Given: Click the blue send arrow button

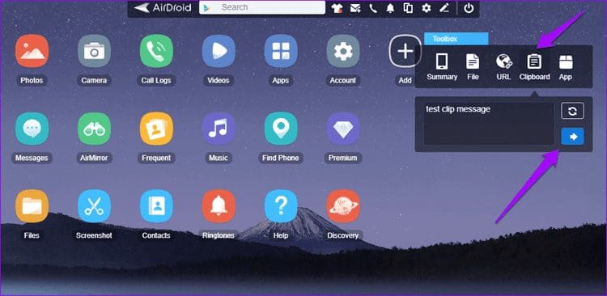Looking at the screenshot, I should tap(572, 137).
